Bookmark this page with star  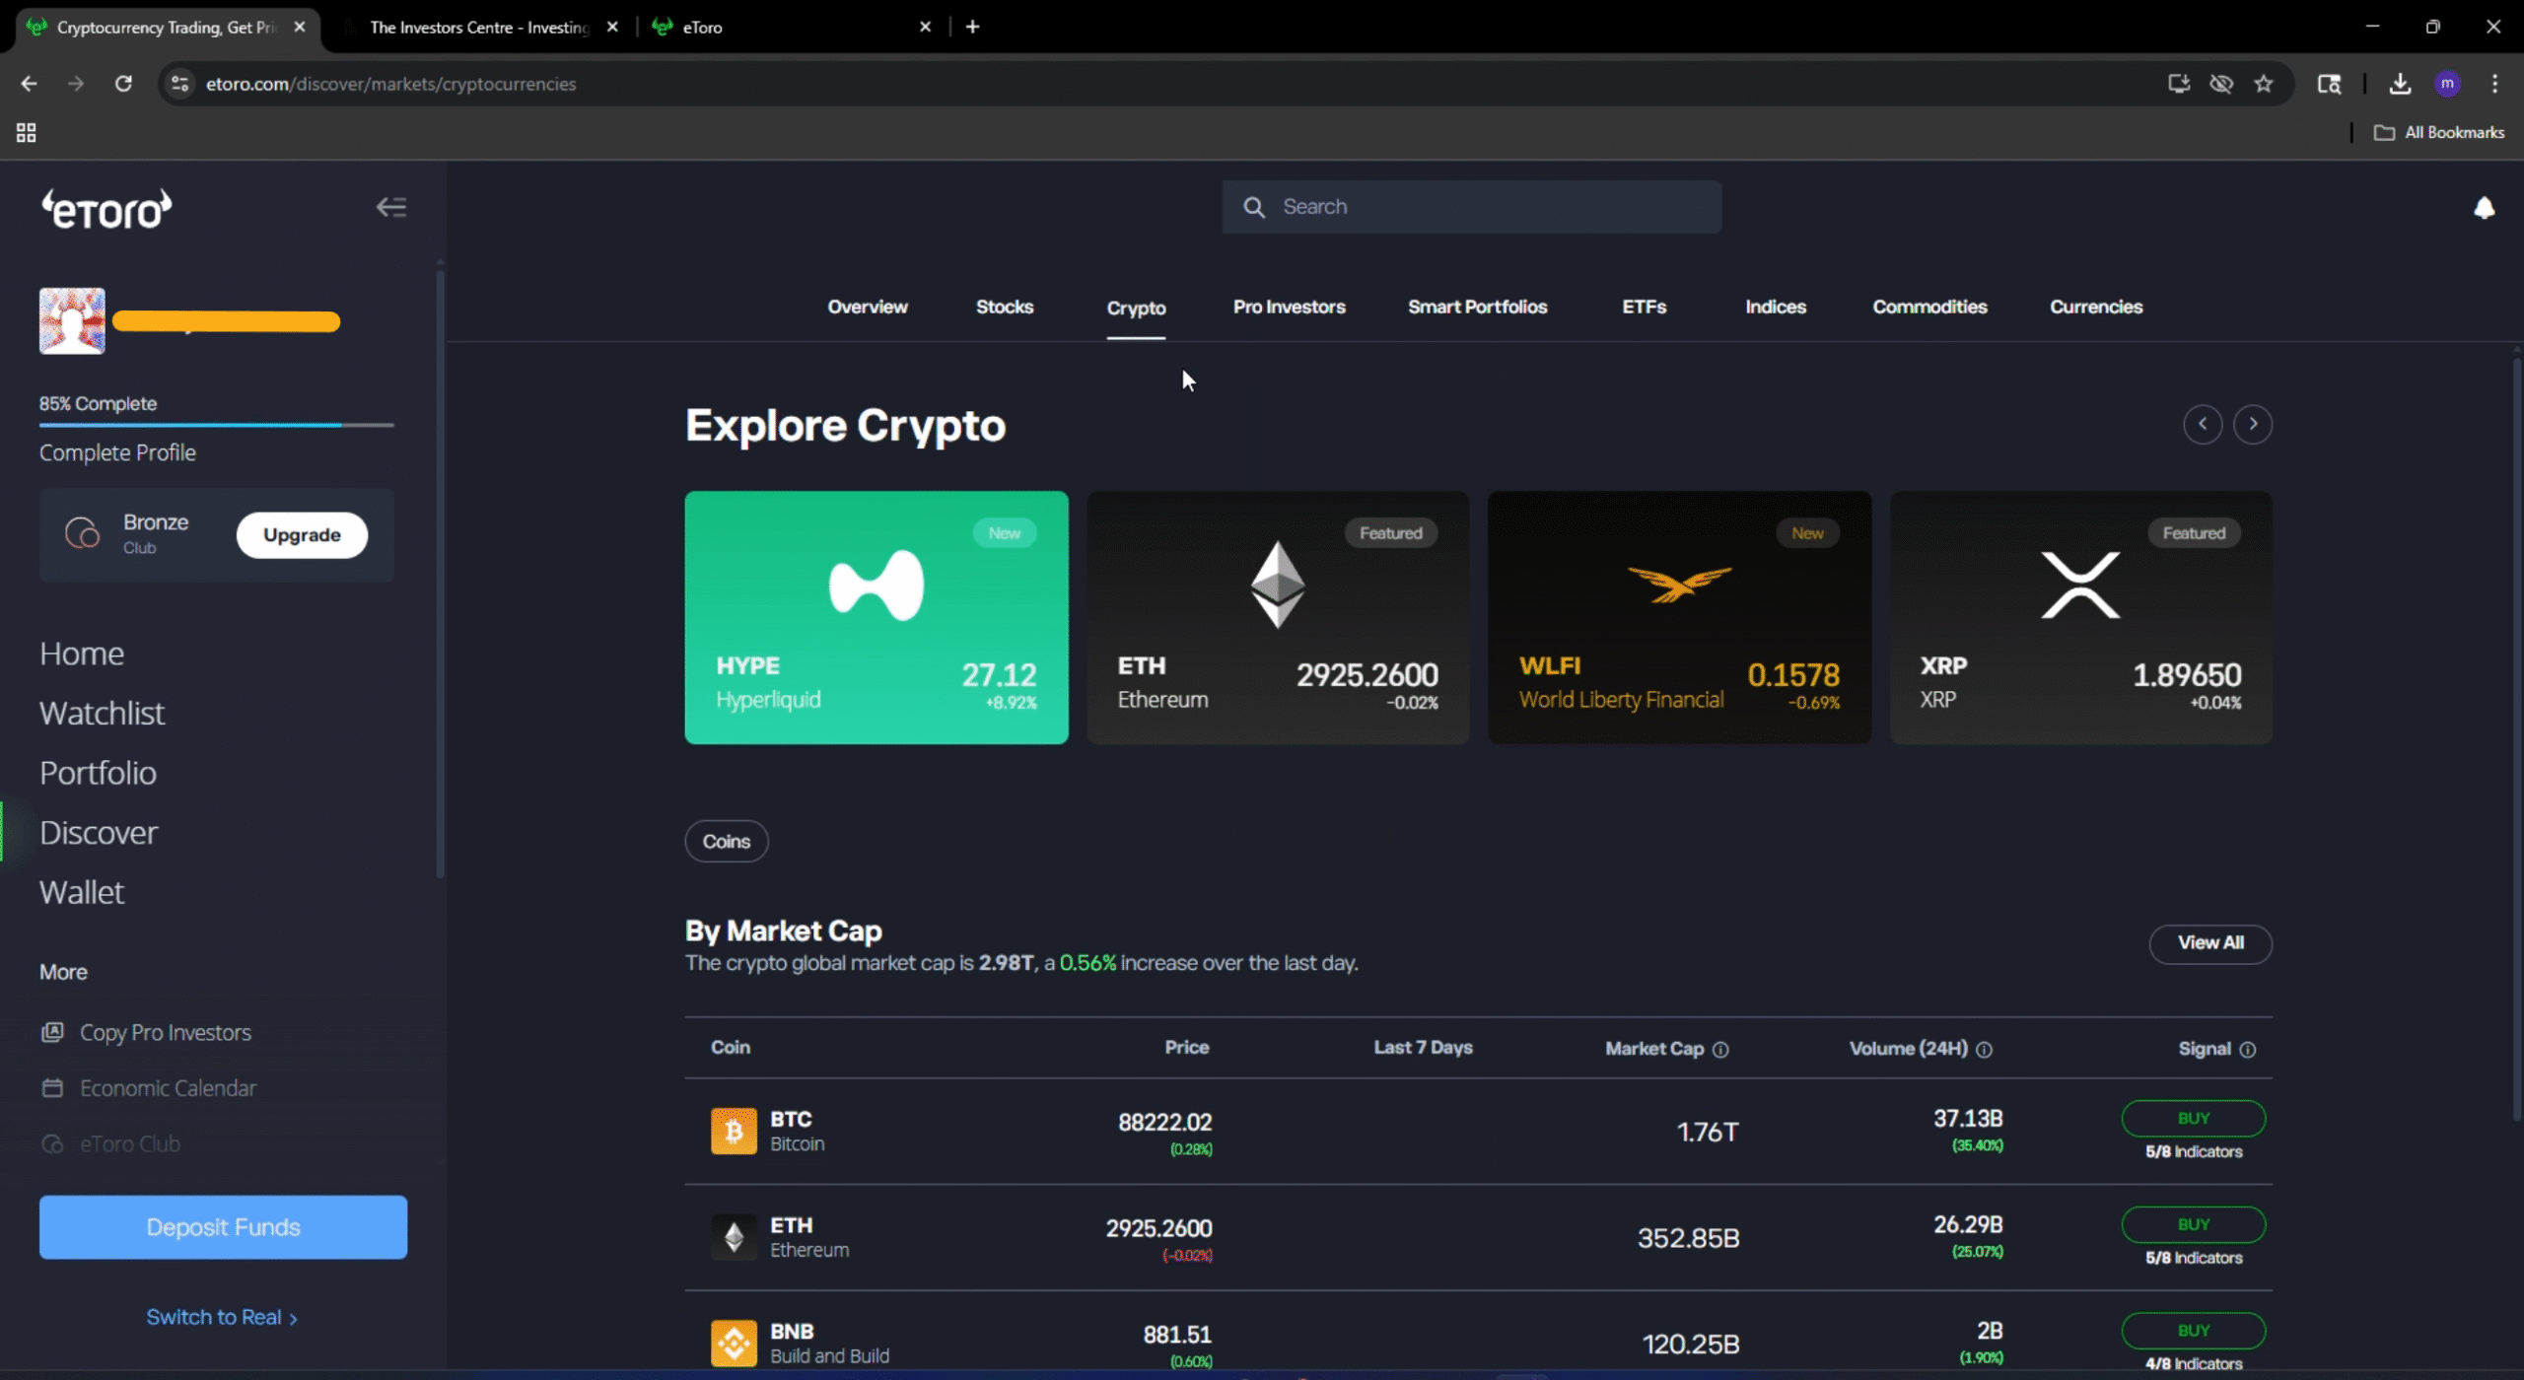(x=2264, y=84)
